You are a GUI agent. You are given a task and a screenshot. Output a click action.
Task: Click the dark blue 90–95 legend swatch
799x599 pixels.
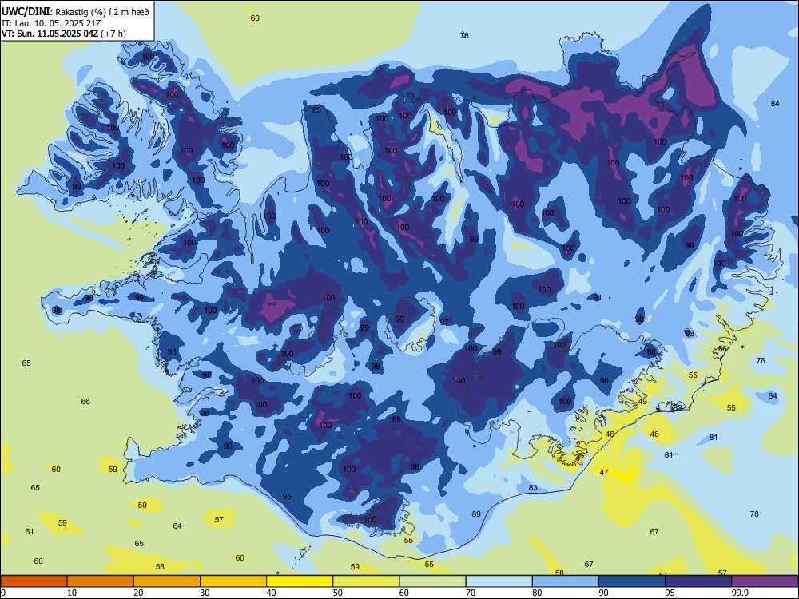[x=632, y=581]
